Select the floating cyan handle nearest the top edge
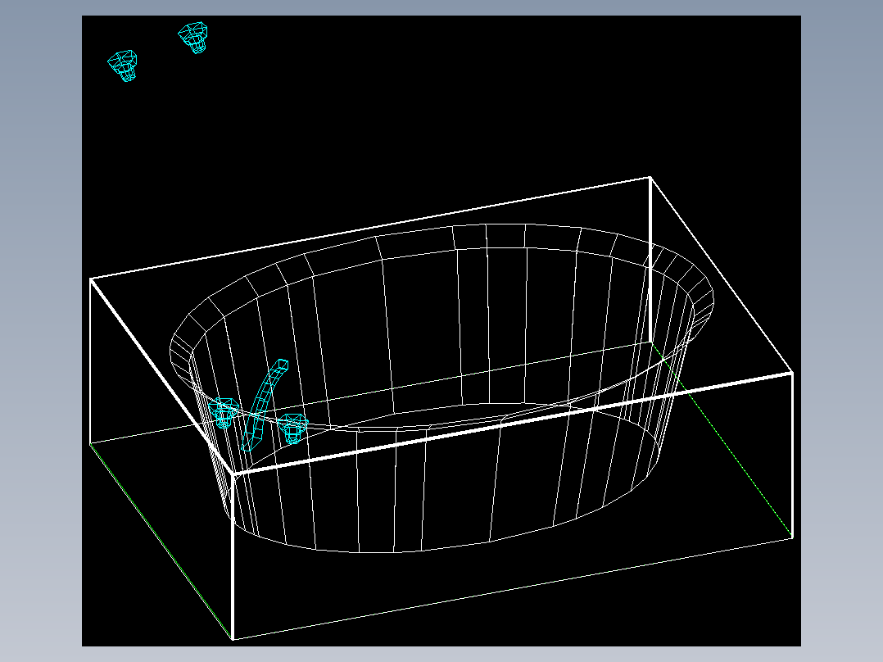 click(x=193, y=38)
